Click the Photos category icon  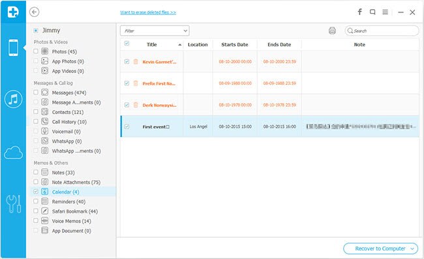44,52
